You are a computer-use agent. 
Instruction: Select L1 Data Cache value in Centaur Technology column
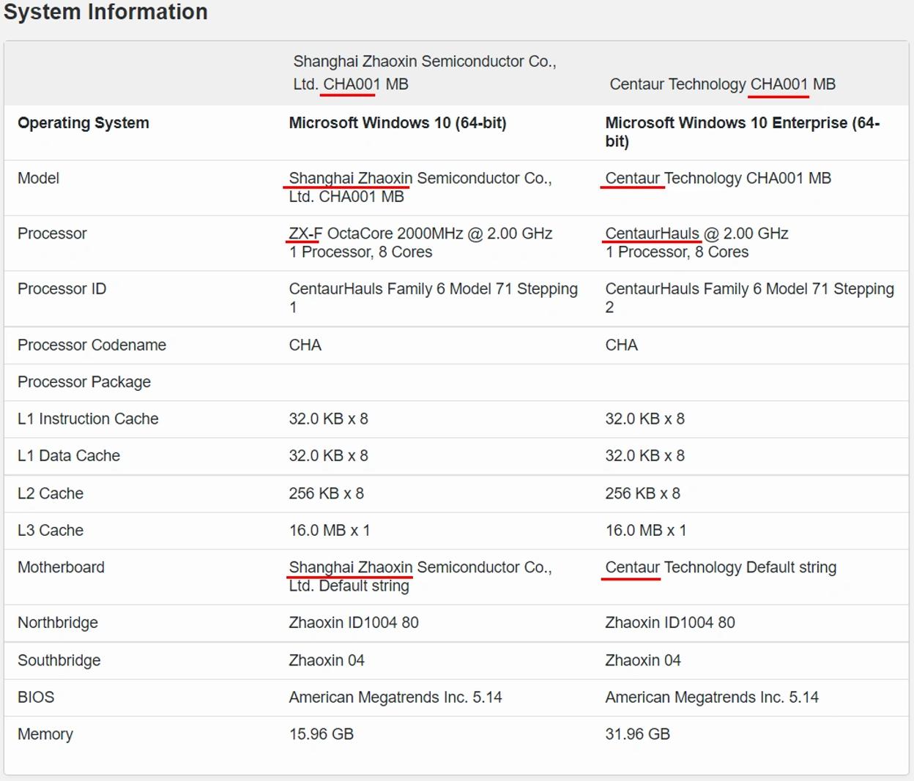coord(645,455)
